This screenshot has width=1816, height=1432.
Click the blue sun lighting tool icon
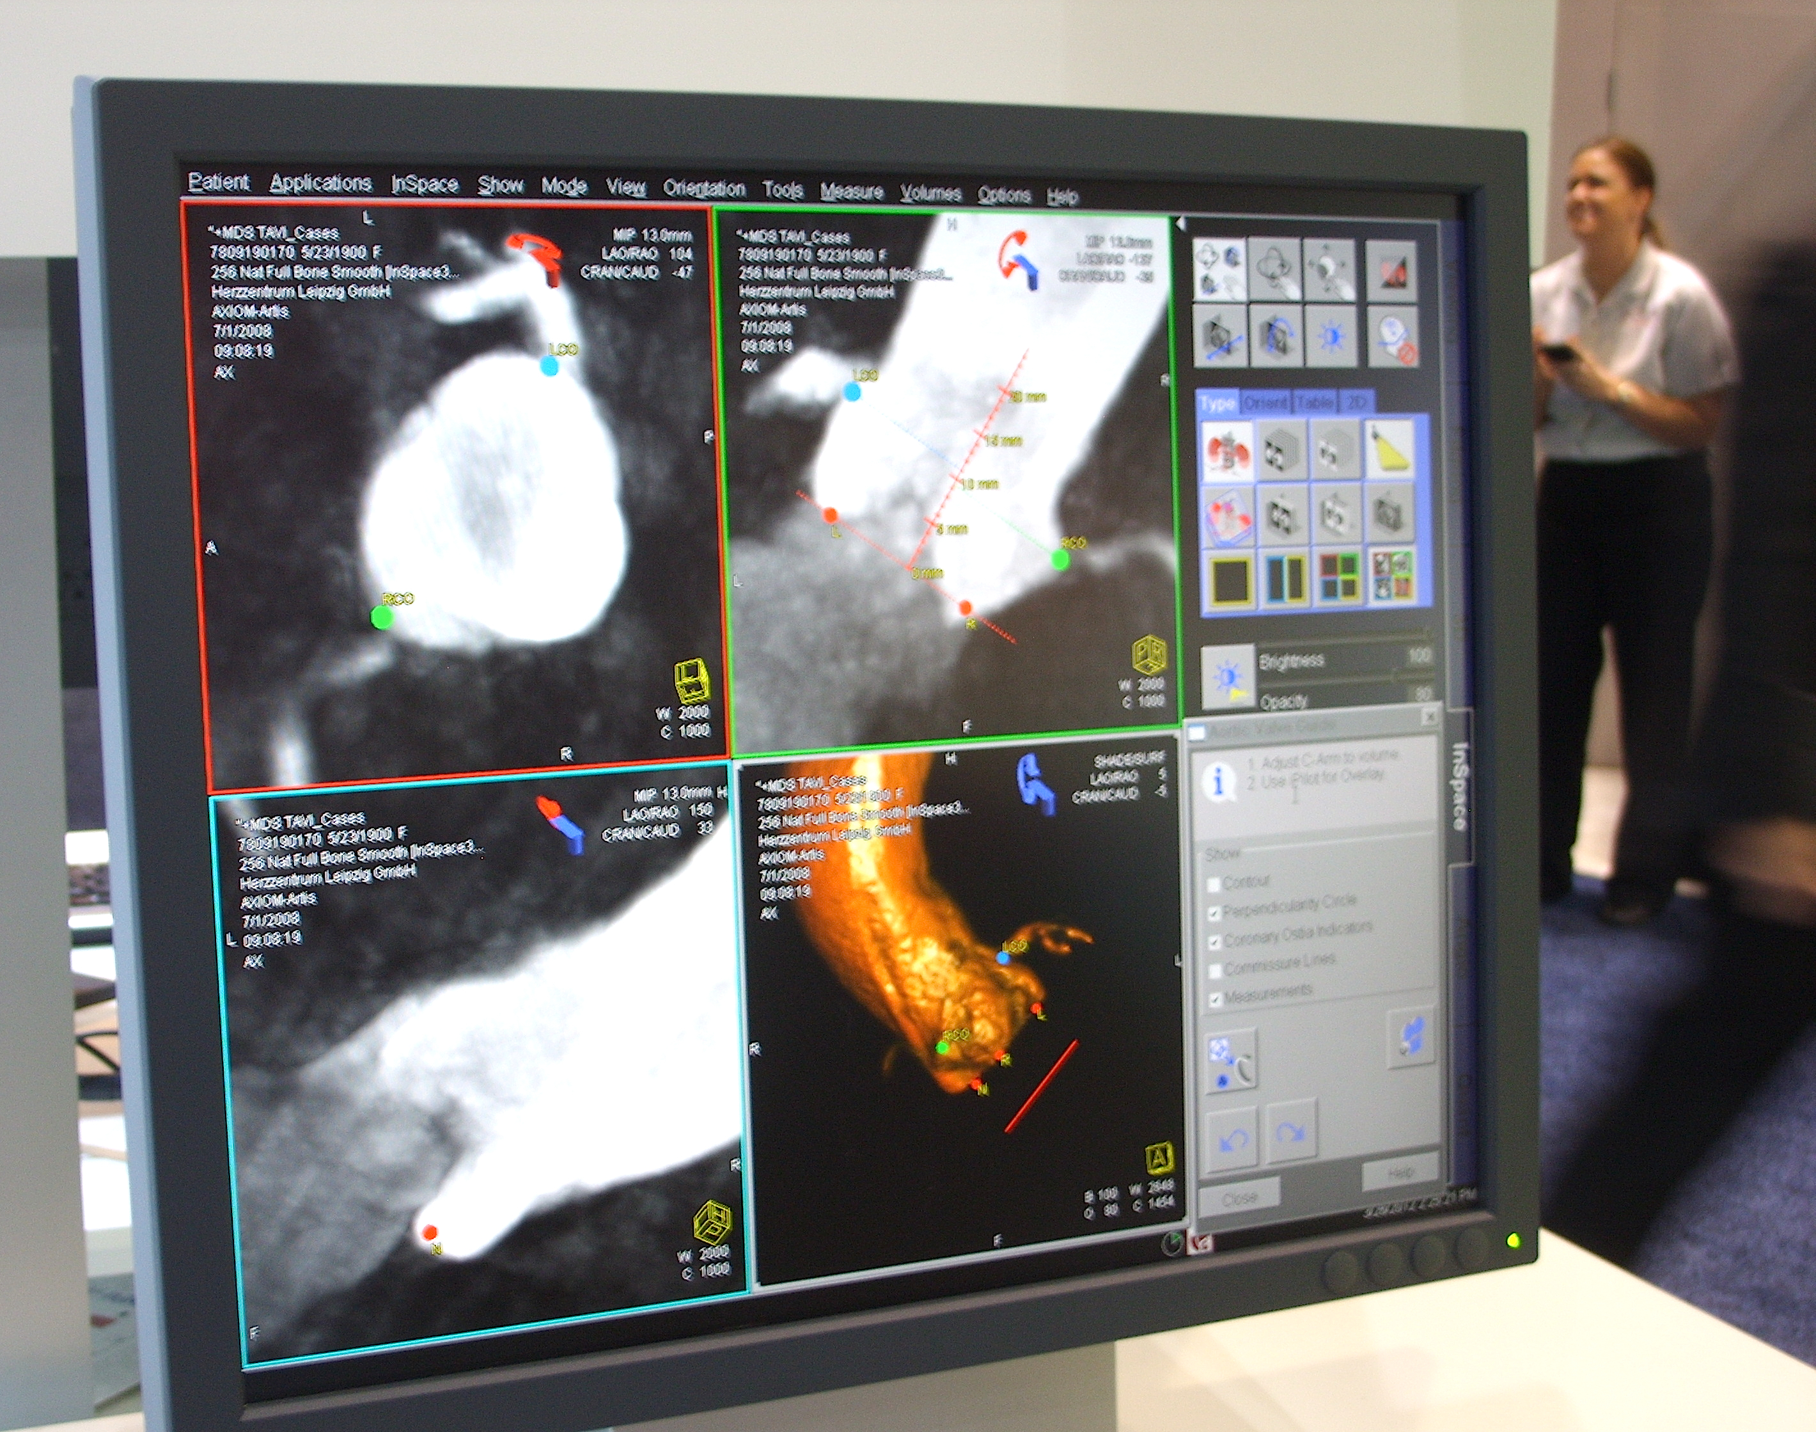(x=1331, y=337)
